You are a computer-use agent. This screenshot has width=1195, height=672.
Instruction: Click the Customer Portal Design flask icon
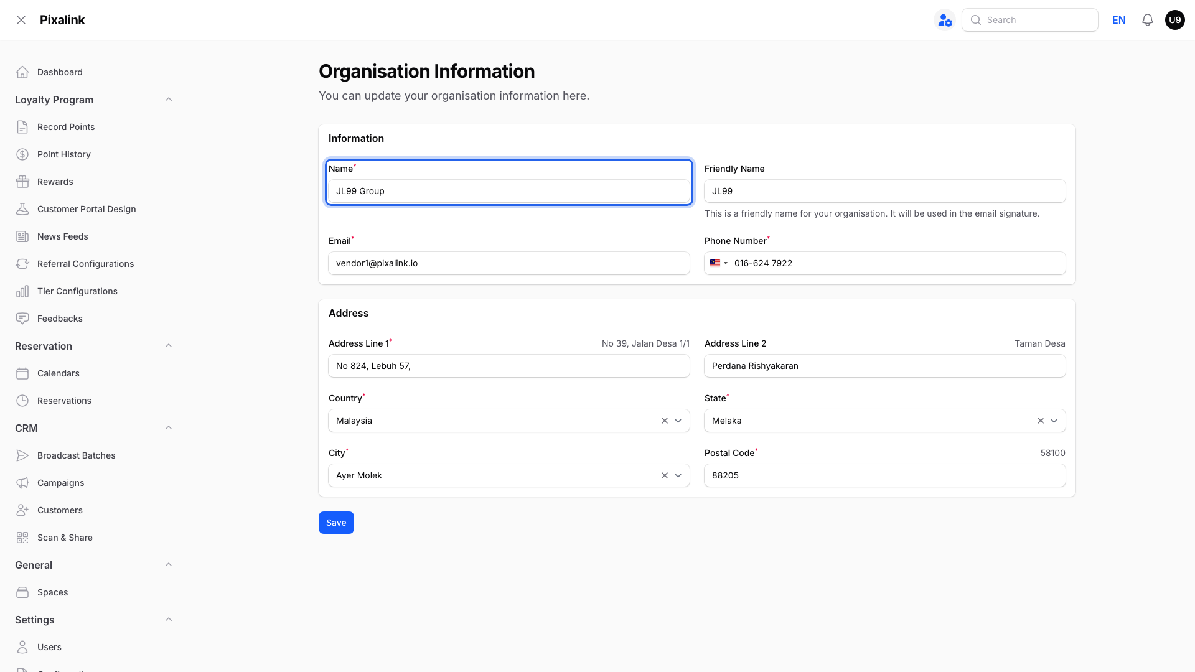tap(22, 209)
